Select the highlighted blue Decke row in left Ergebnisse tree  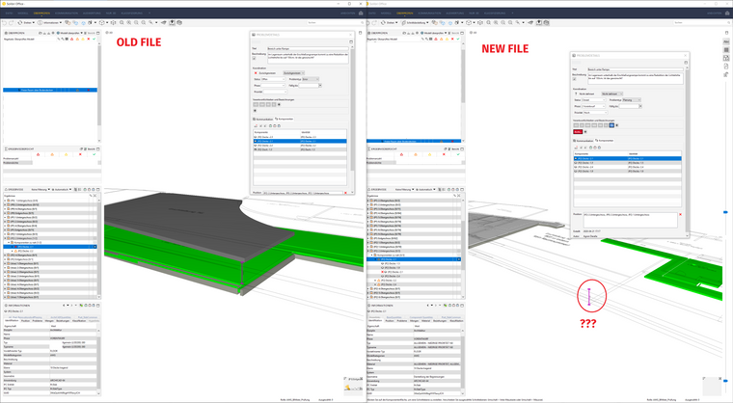click(49, 247)
